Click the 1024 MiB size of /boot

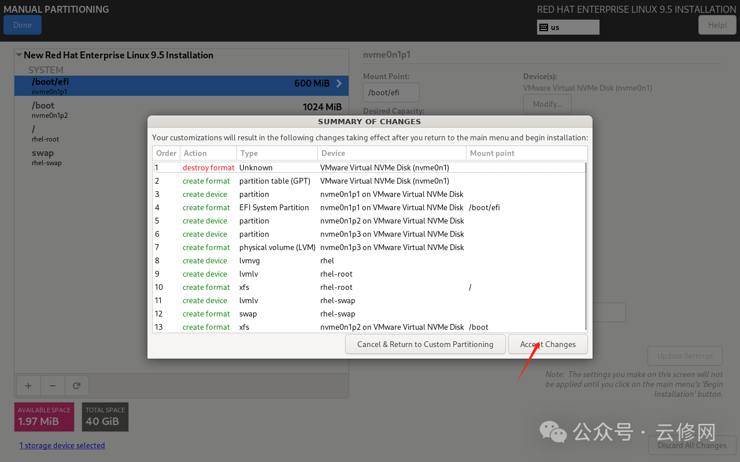point(322,107)
